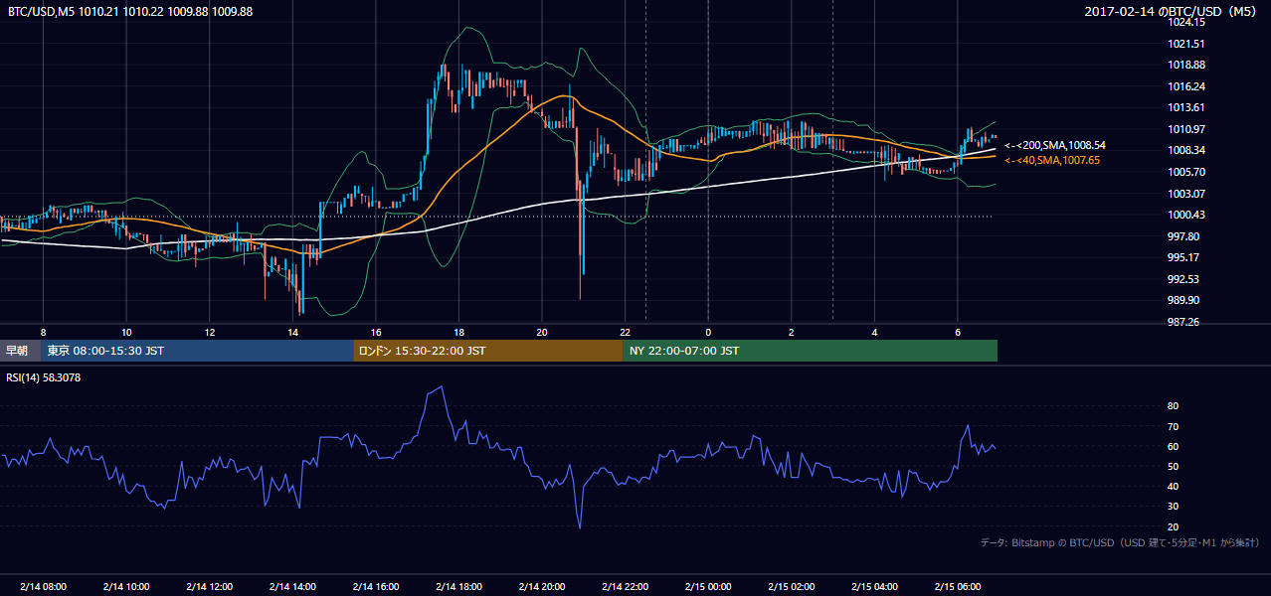The height and width of the screenshot is (596, 1271).
Task: Click the 995.17 price axis label
Action: pos(1184,257)
